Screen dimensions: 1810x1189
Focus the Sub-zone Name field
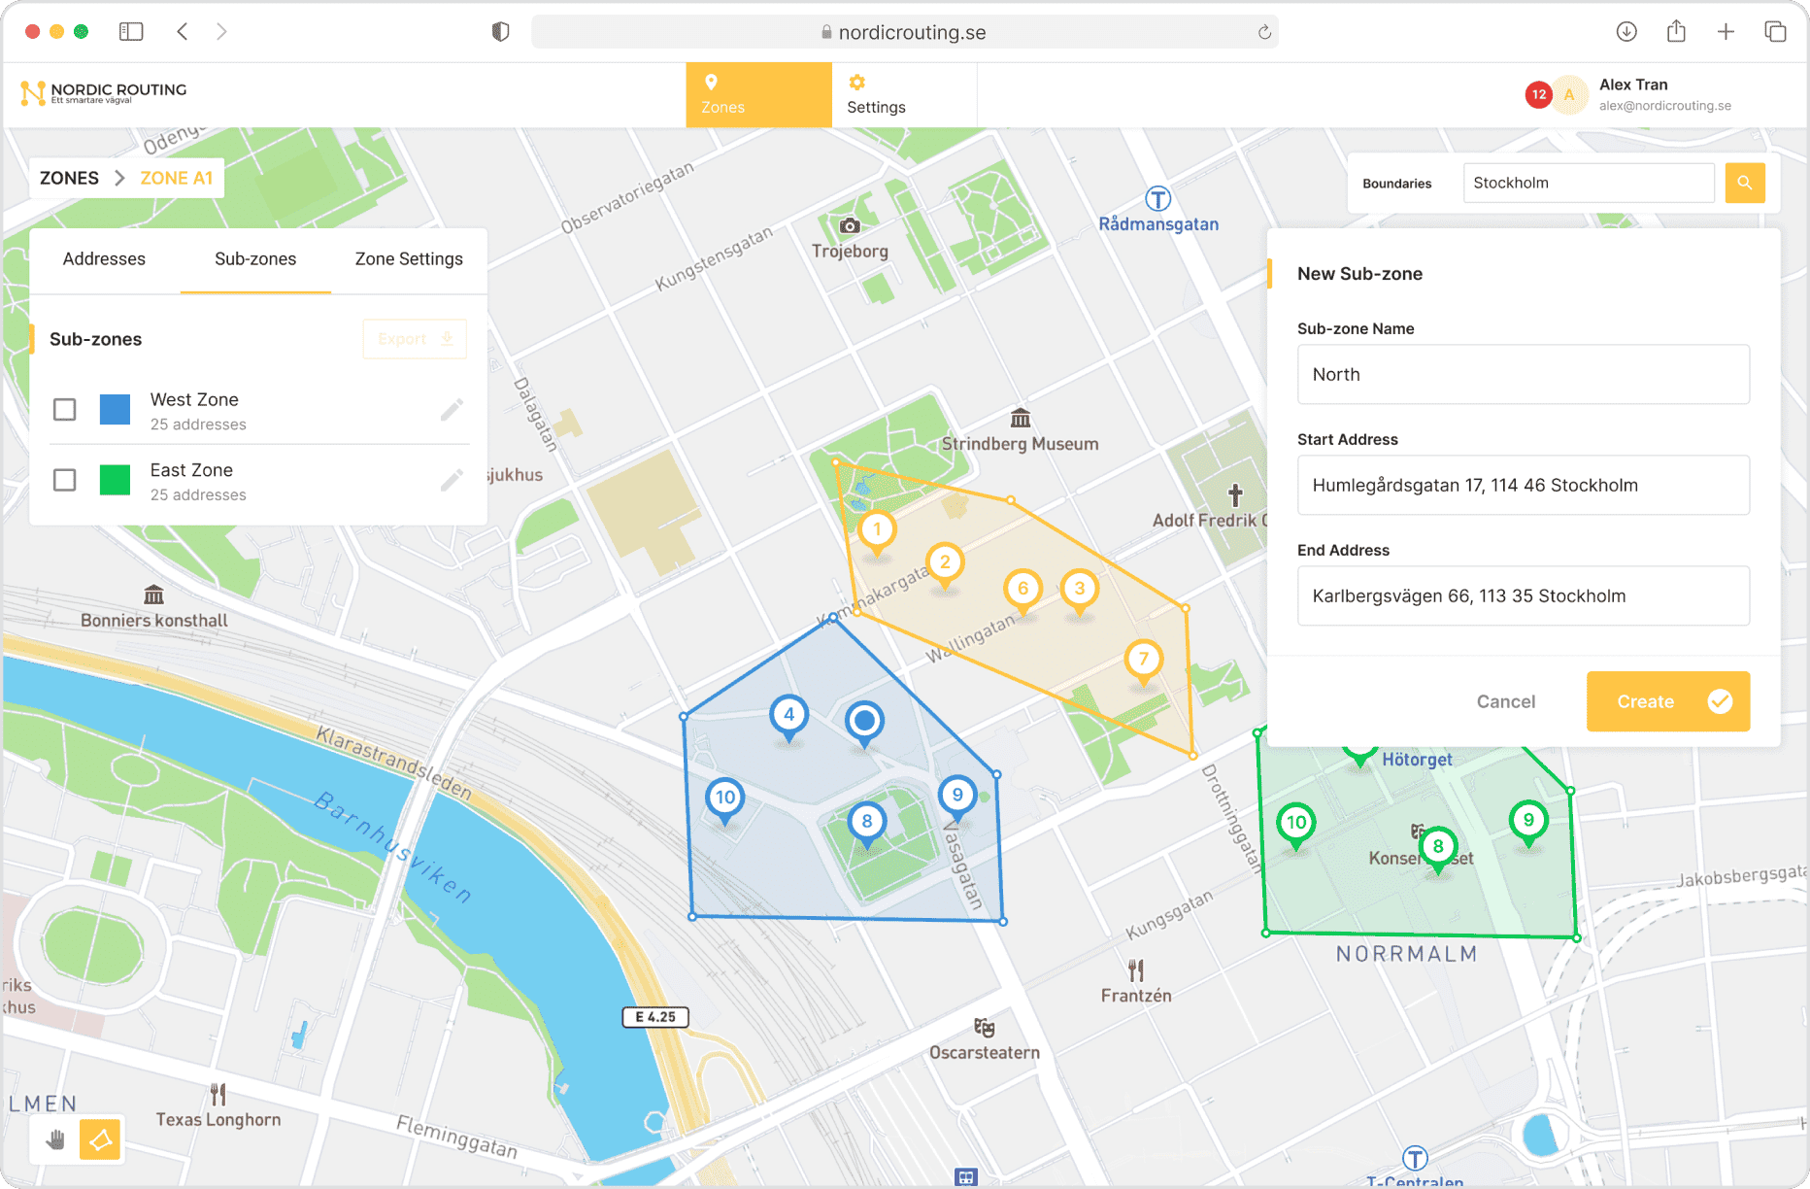pyautogui.click(x=1524, y=375)
